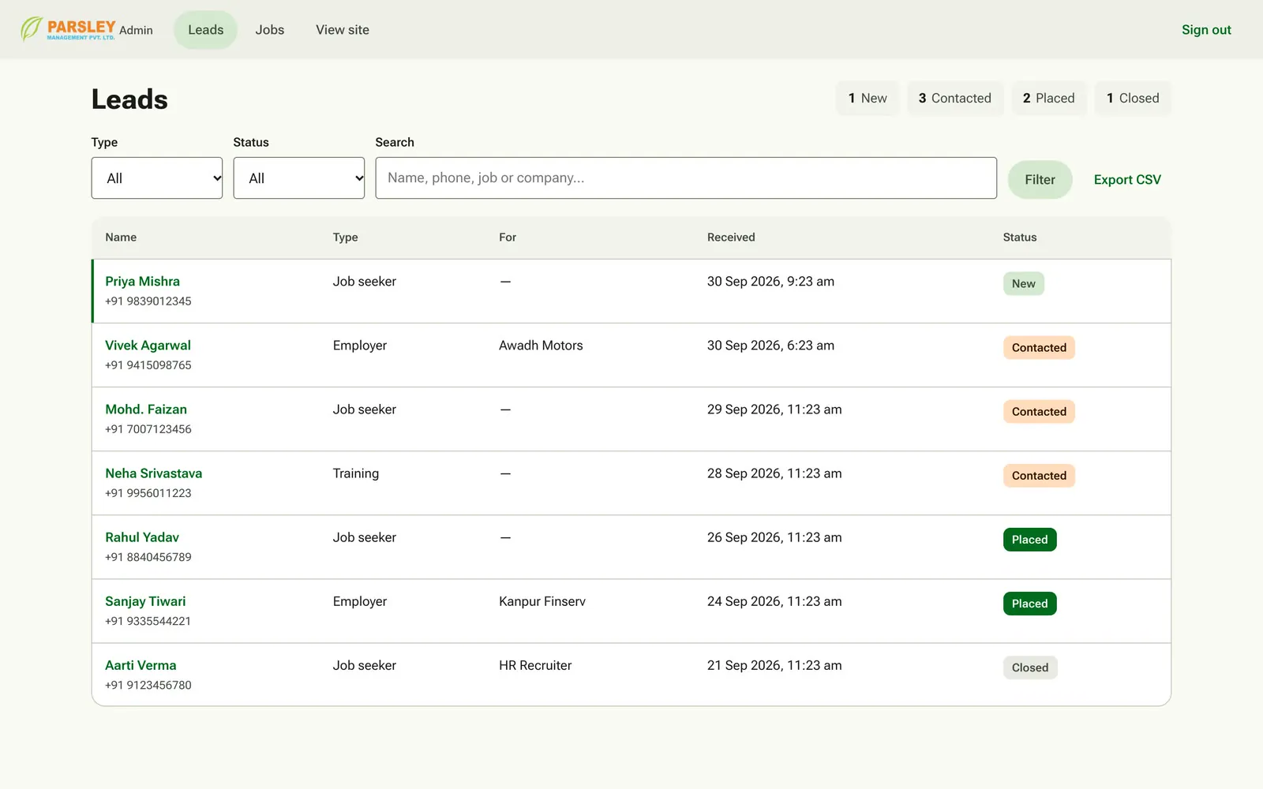Image resolution: width=1263 pixels, height=789 pixels.
Task: Open Vivek Agarwal's lead record
Action: point(148,346)
